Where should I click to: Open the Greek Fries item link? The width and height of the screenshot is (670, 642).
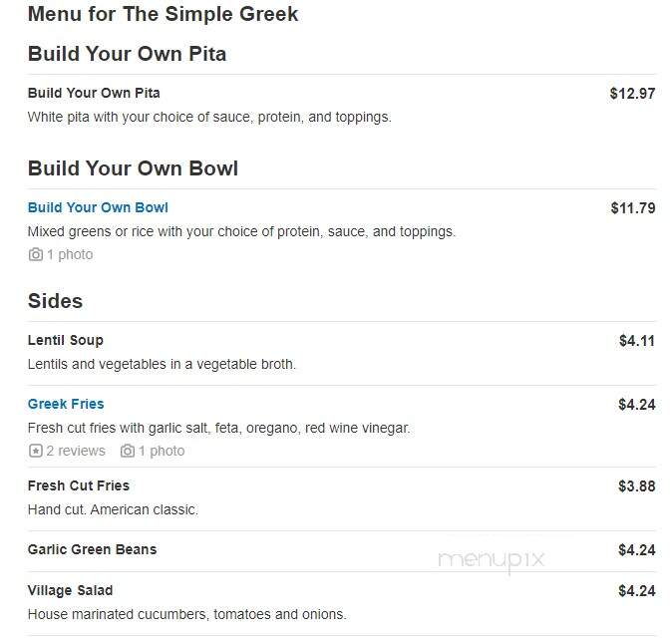[66, 404]
